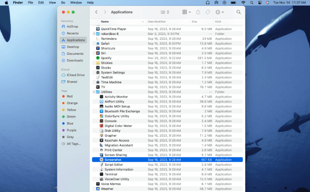Image resolution: width=310 pixels, height=192 pixels.
Task: Click the Wi-Fi icon in menu bar
Action: [x=243, y=3]
